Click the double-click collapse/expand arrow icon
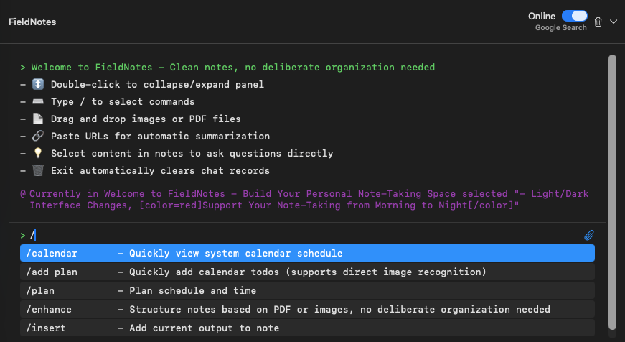Screen dimensions: 625x342 38,84
